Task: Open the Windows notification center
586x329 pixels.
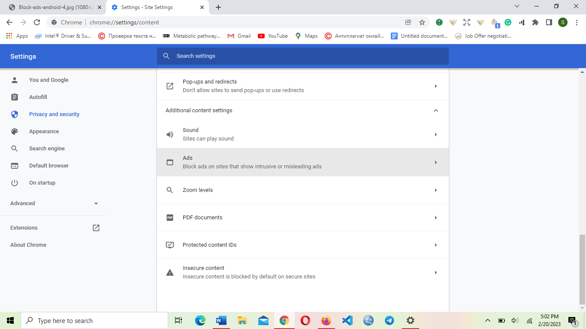Action: point(572,320)
